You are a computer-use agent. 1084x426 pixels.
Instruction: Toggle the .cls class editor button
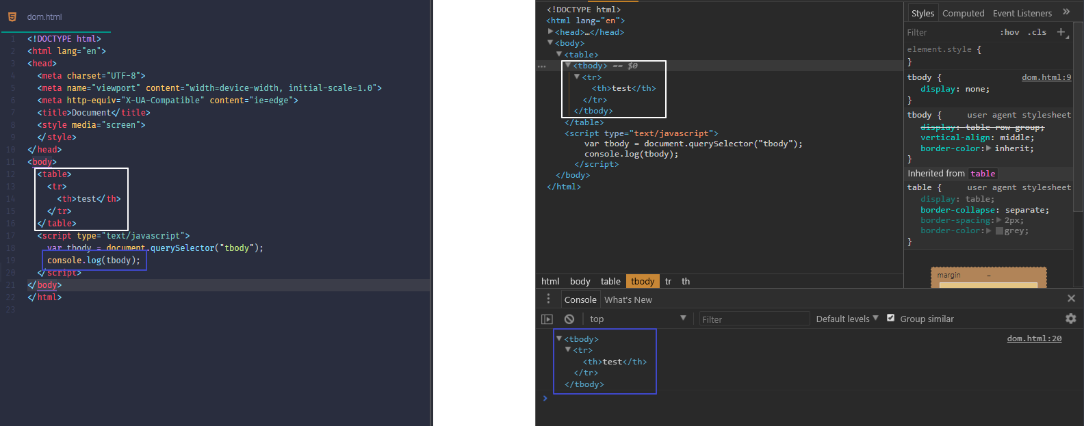click(1037, 32)
